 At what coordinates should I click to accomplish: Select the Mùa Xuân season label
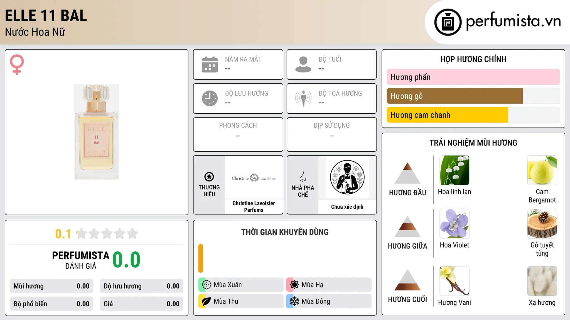228,285
